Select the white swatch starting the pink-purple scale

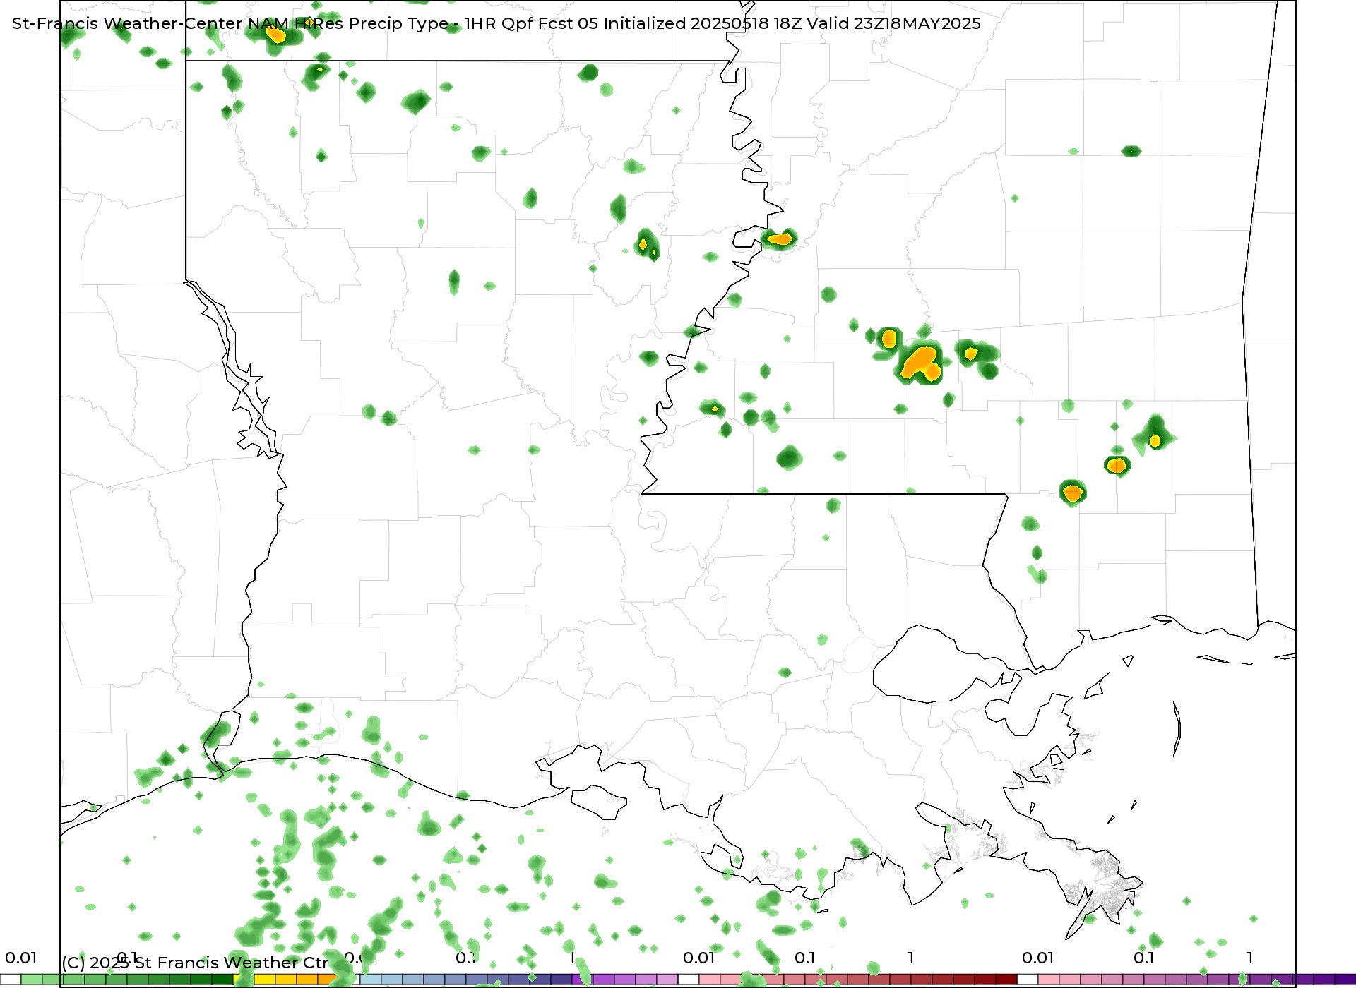(1028, 980)
